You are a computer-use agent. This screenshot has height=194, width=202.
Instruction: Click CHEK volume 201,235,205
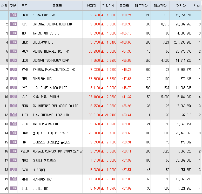point(183,42)
